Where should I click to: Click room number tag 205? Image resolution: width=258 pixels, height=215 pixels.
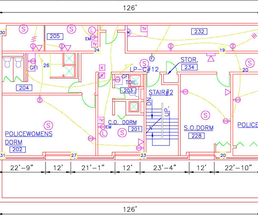tap(55, 37)
